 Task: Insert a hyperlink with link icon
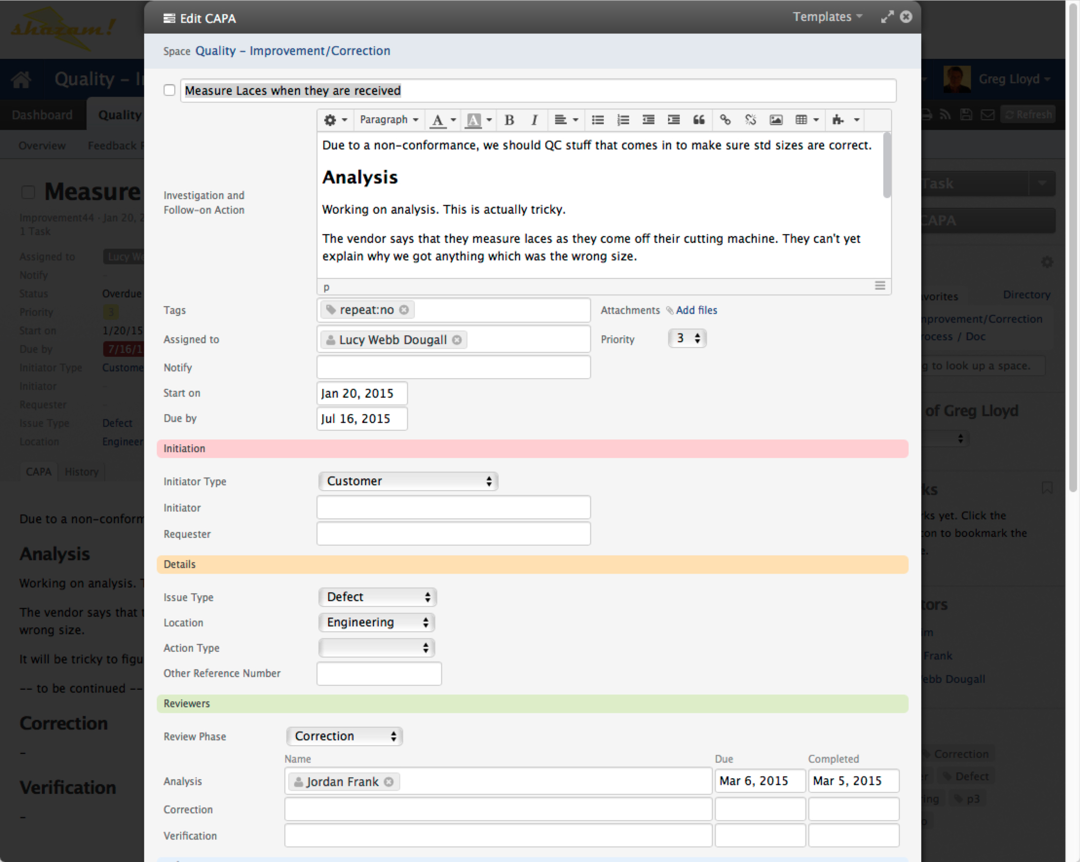[725, 120]
